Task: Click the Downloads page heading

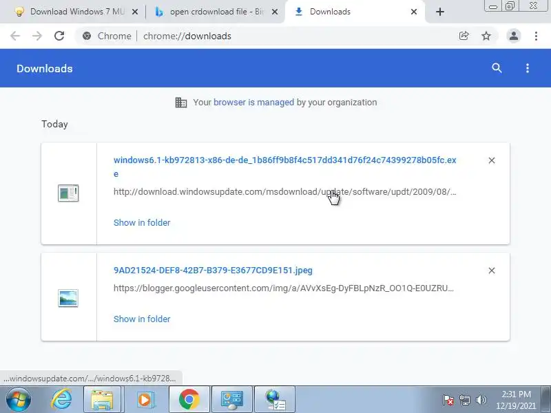Action: click(45, 68)
